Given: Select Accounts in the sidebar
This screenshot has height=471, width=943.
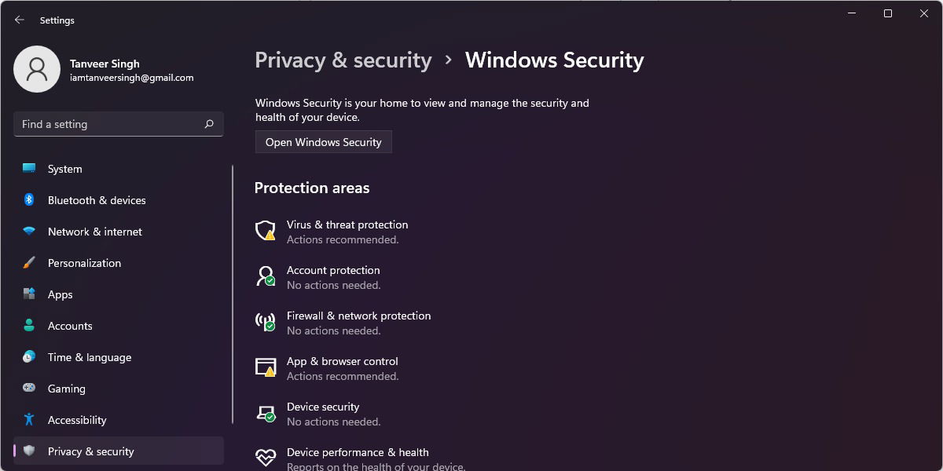Looking at the screenshot, I should pos(119,326).
